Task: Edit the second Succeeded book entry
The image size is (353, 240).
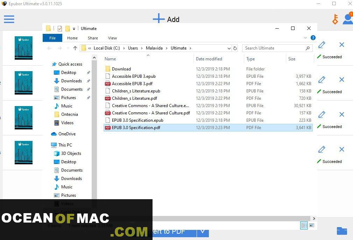Action: click(322, 80)
